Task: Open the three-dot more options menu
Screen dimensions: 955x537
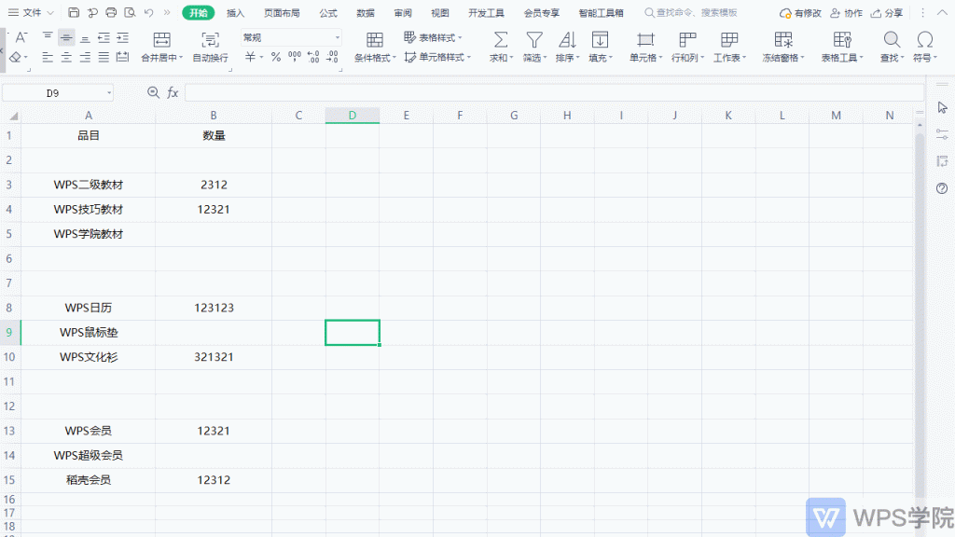Action: click(922, 13)
